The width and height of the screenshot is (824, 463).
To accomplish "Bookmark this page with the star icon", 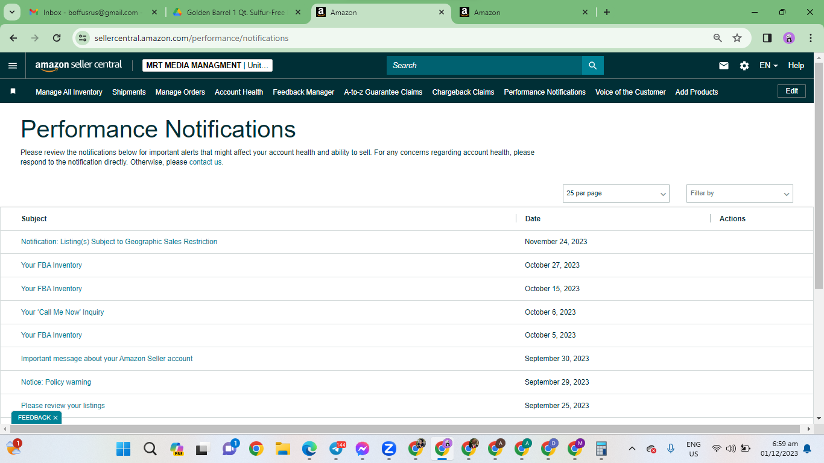I will (x=737, y=38).
